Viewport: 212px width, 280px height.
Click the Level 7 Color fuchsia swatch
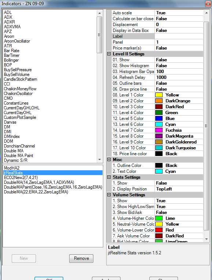[x=159, y=130]
